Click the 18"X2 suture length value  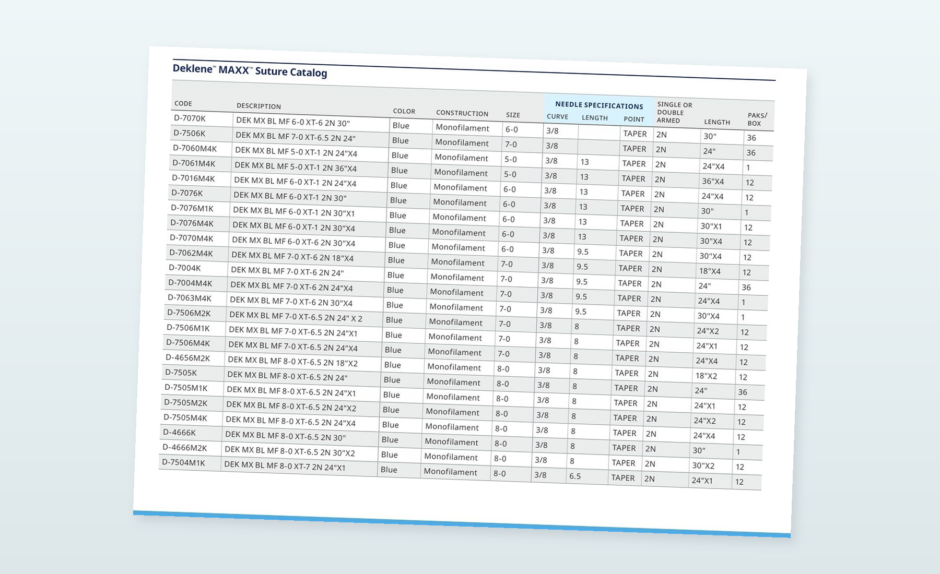tap(706, 376)
